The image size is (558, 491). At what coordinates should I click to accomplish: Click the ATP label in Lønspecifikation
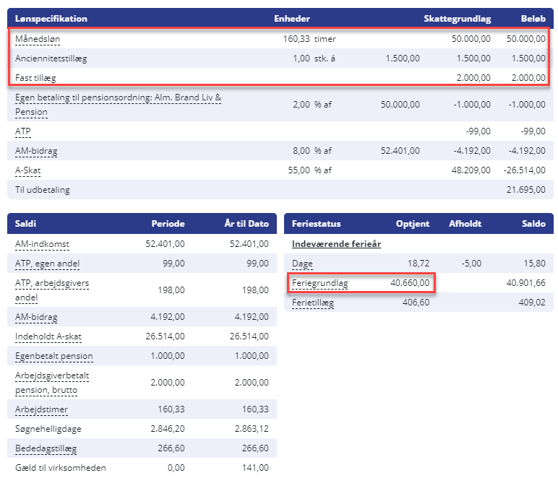click(23, 131)
